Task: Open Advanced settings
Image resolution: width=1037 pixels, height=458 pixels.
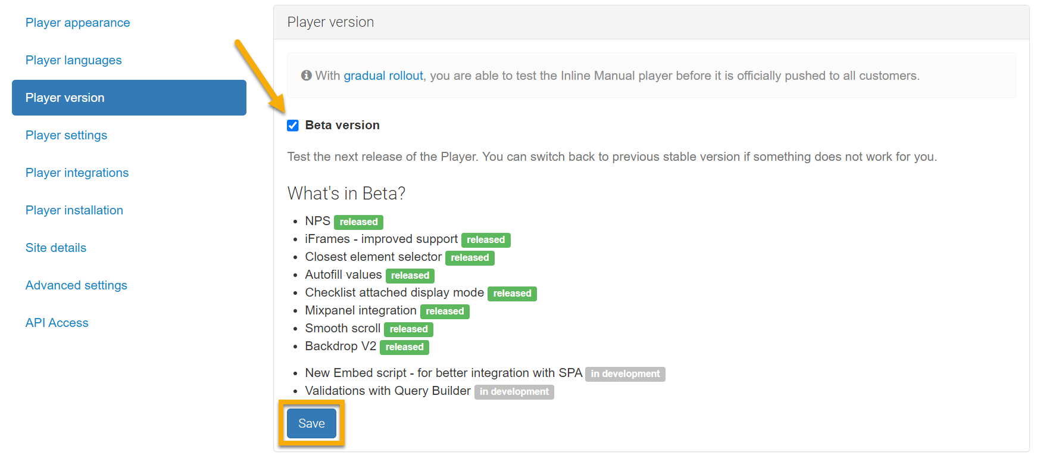Action: [76, 285]
